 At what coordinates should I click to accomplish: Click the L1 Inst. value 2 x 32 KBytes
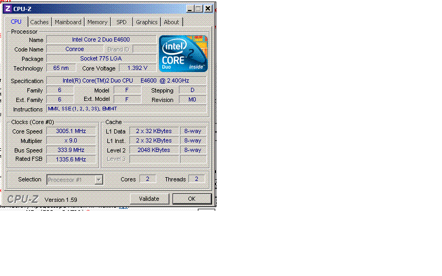click(x=154, y=140)
